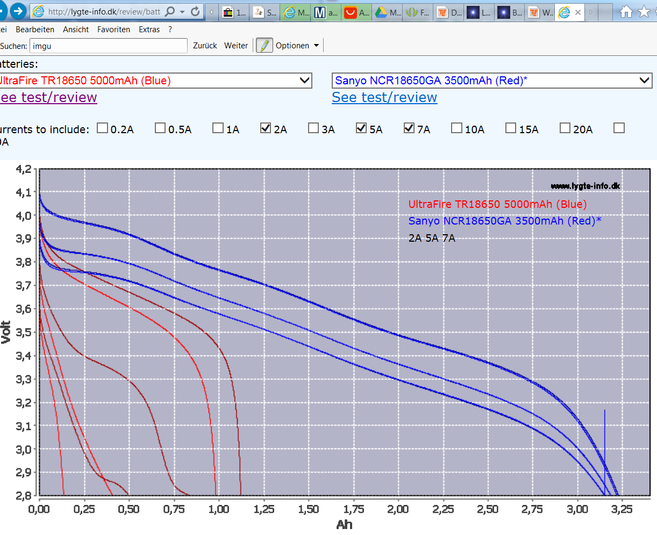
Task: Open the ? help menu
Action: [170, 30]
